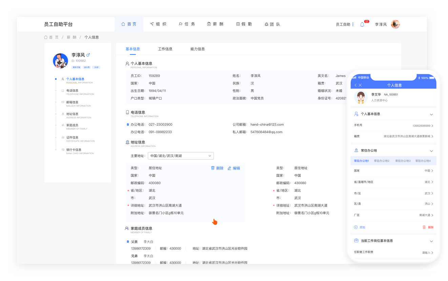This screenshot has width=448, height=281.
Task: Click the family icon beside 家庭成员信息 heading
Action: 127,229
